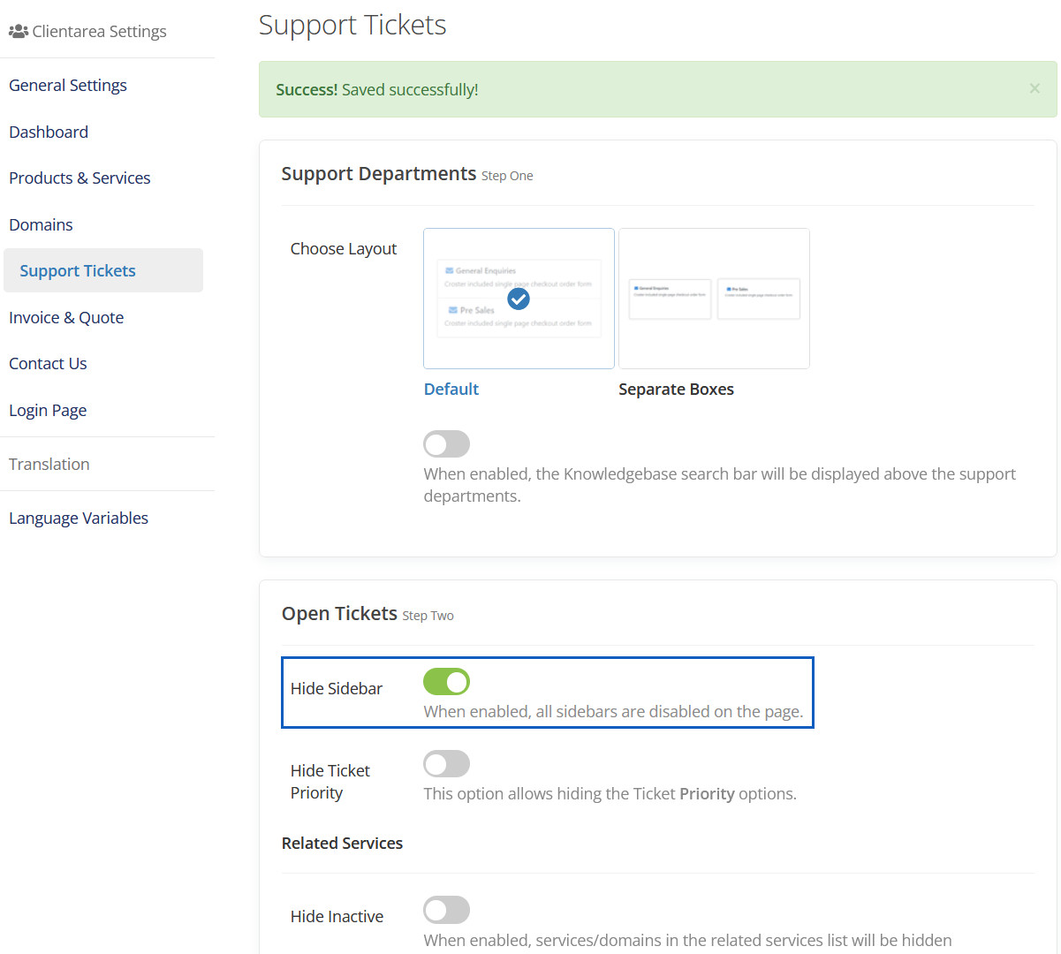
Task: Open the Login Page settings
Action: coord(48,411)
